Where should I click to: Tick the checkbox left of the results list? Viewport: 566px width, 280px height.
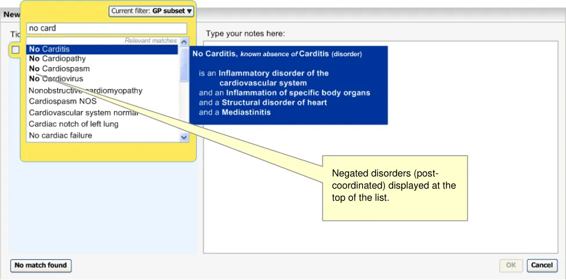(x=16, y=50)
